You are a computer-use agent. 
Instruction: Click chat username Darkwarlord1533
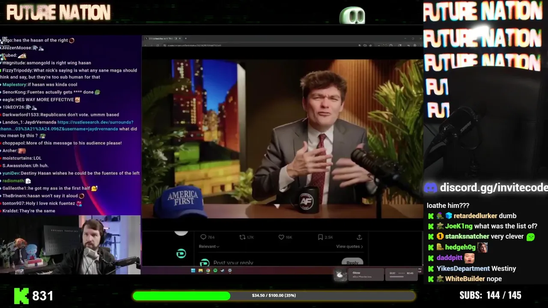point(21,115)
